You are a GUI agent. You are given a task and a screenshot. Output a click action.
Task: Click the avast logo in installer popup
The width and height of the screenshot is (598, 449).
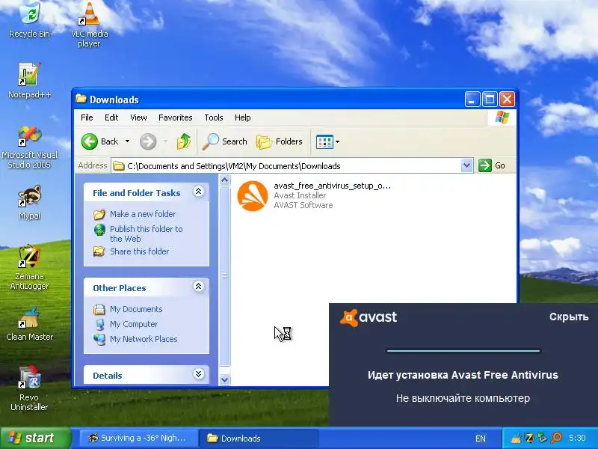(369, 317)
